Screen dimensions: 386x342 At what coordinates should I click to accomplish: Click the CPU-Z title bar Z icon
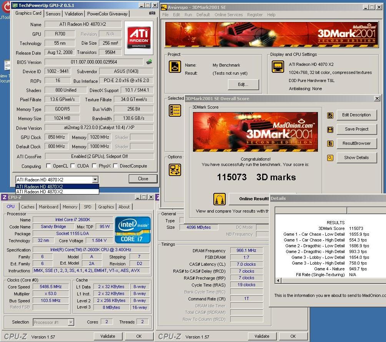[x=4, y=197]
